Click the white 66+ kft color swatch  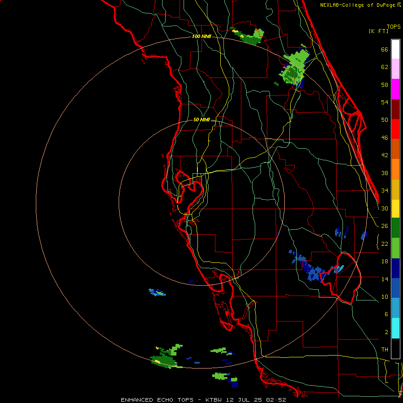(x=395, y=49)
